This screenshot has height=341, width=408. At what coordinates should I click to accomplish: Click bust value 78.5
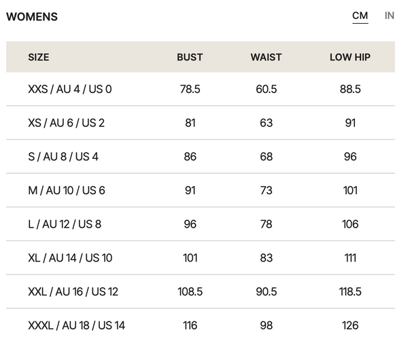tap(190, 89)
